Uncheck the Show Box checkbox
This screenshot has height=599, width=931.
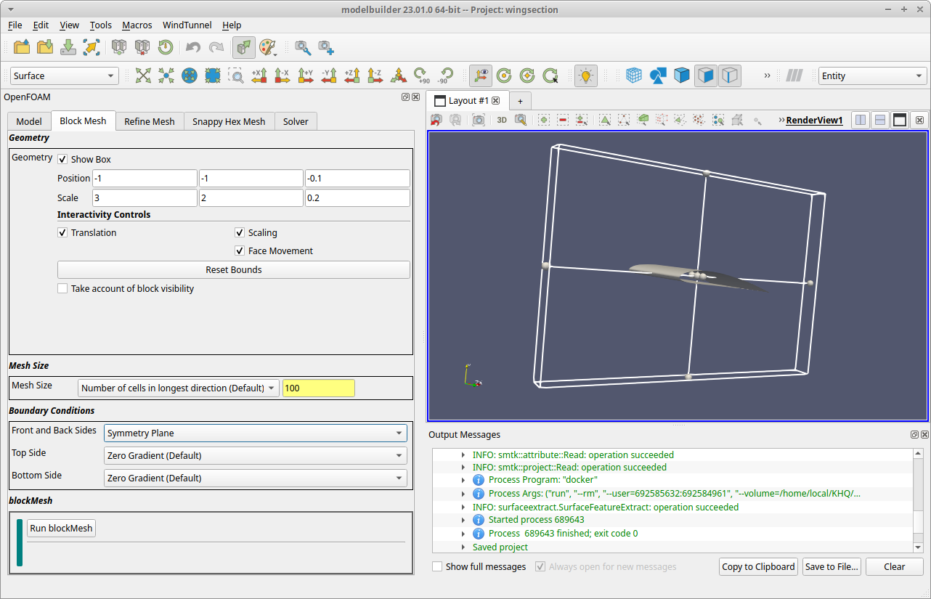[x=62, y=159]
